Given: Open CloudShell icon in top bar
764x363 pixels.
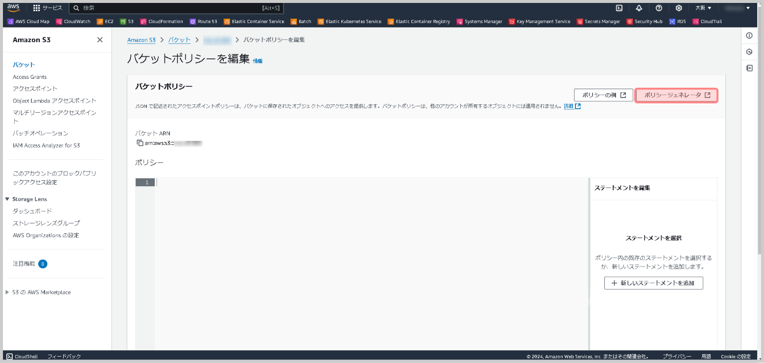Looking at the screenshot, I should click(x=619, y=8).
